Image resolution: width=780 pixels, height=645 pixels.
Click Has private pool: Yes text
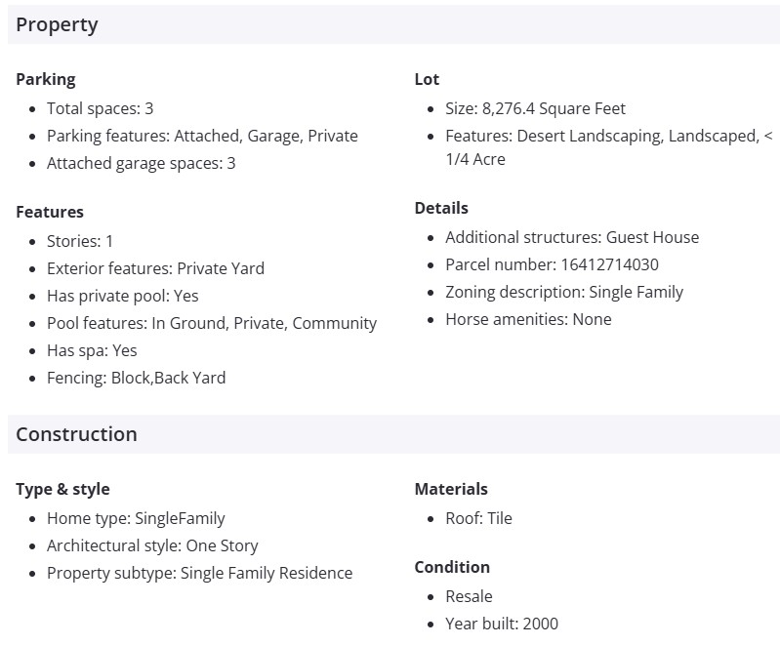tap(122, 296)
